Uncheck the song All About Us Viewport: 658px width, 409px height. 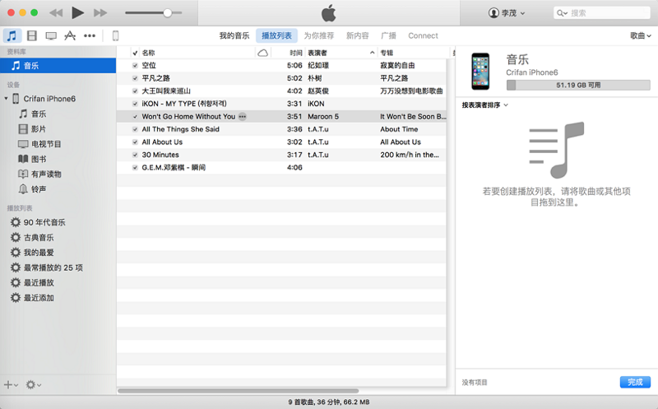coord(135,142)
